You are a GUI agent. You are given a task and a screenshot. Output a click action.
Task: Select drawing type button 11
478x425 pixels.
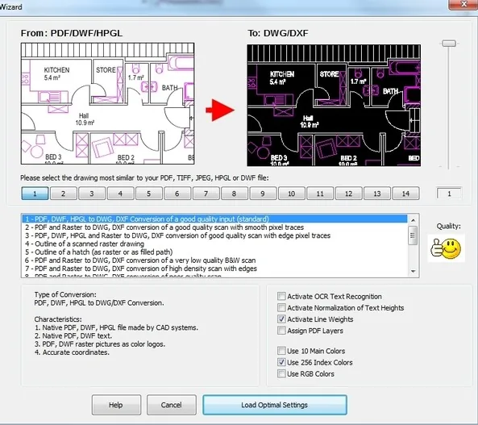pyautogui.click(x=320, y=194)
